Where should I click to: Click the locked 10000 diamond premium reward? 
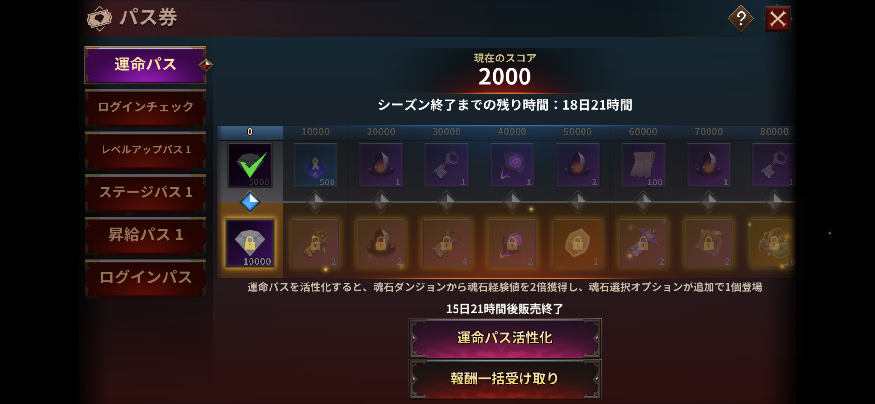coord(250,243)
